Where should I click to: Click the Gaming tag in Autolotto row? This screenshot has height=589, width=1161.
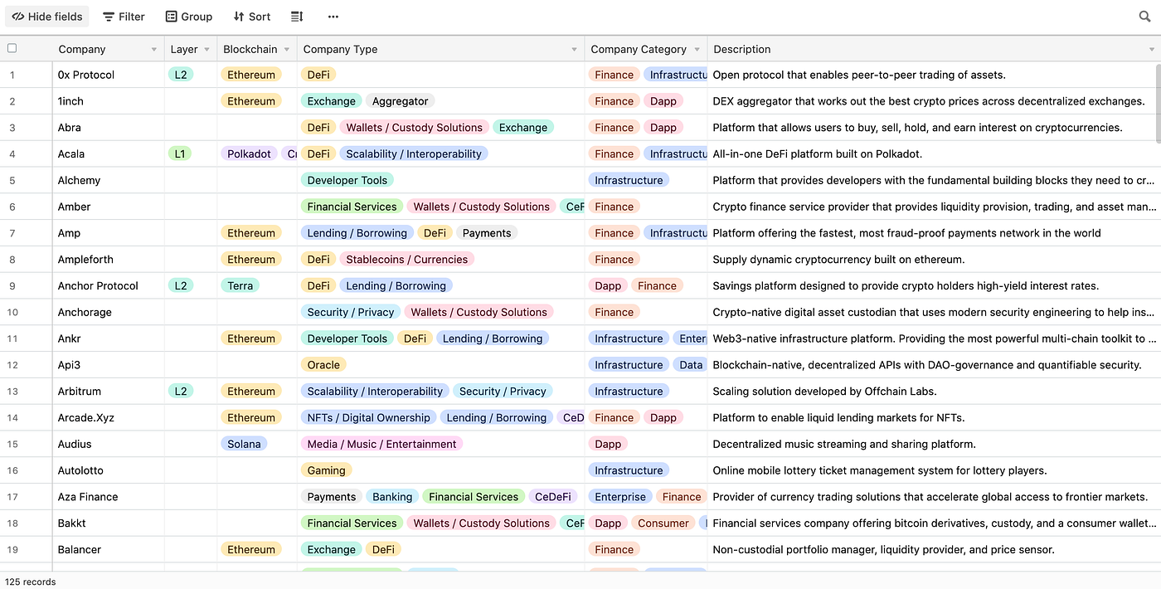point(327,470)
